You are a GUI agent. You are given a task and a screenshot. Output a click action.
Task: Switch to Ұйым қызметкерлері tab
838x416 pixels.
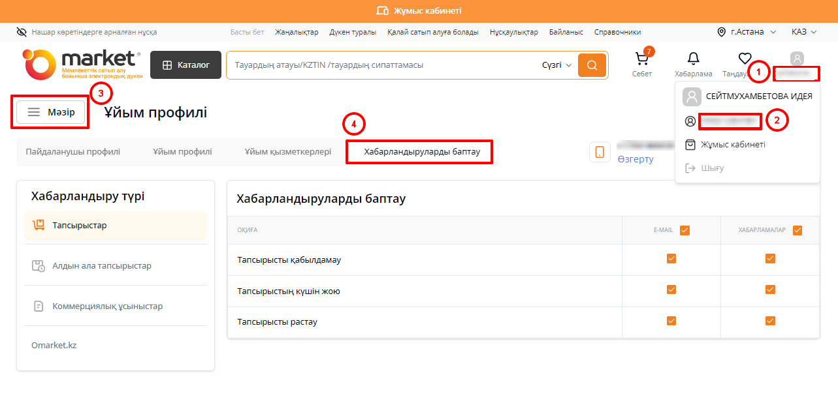(287, 152)
